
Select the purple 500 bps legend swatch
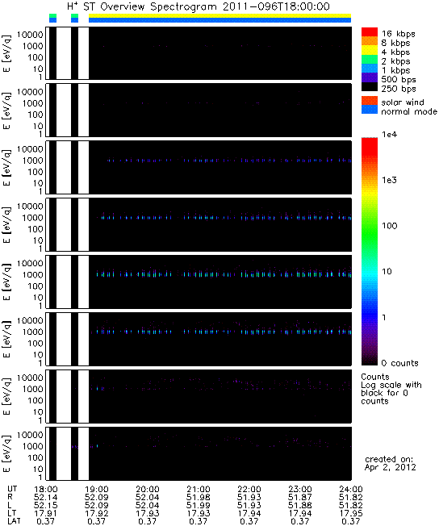(x=370, y=77)
